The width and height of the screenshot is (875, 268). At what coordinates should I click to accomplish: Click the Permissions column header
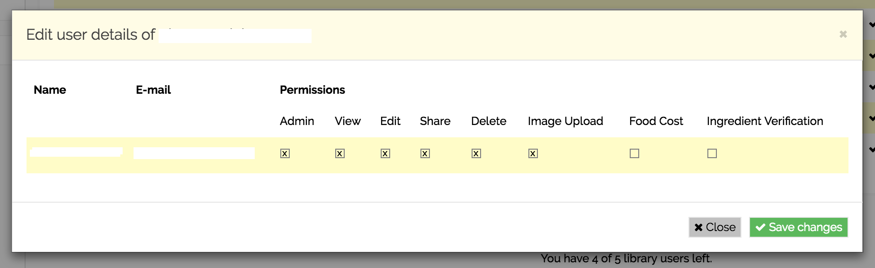(312, 90)
